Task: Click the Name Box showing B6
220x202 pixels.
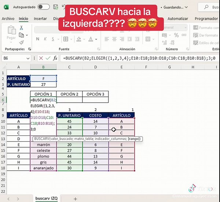Action: [14, 58]
